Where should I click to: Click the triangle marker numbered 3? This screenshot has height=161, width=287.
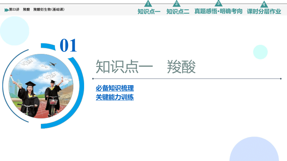click(218, 3)
